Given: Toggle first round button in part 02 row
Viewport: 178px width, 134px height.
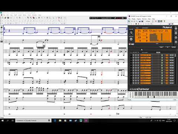Looking at the screenshot, I should click(x=133, y=58).
